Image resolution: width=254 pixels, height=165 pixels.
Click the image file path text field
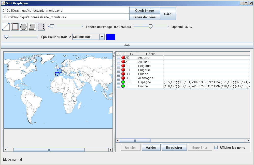(x=65, y=11)
